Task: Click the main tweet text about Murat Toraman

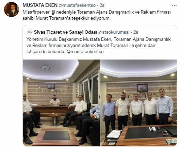Action: 97,15
